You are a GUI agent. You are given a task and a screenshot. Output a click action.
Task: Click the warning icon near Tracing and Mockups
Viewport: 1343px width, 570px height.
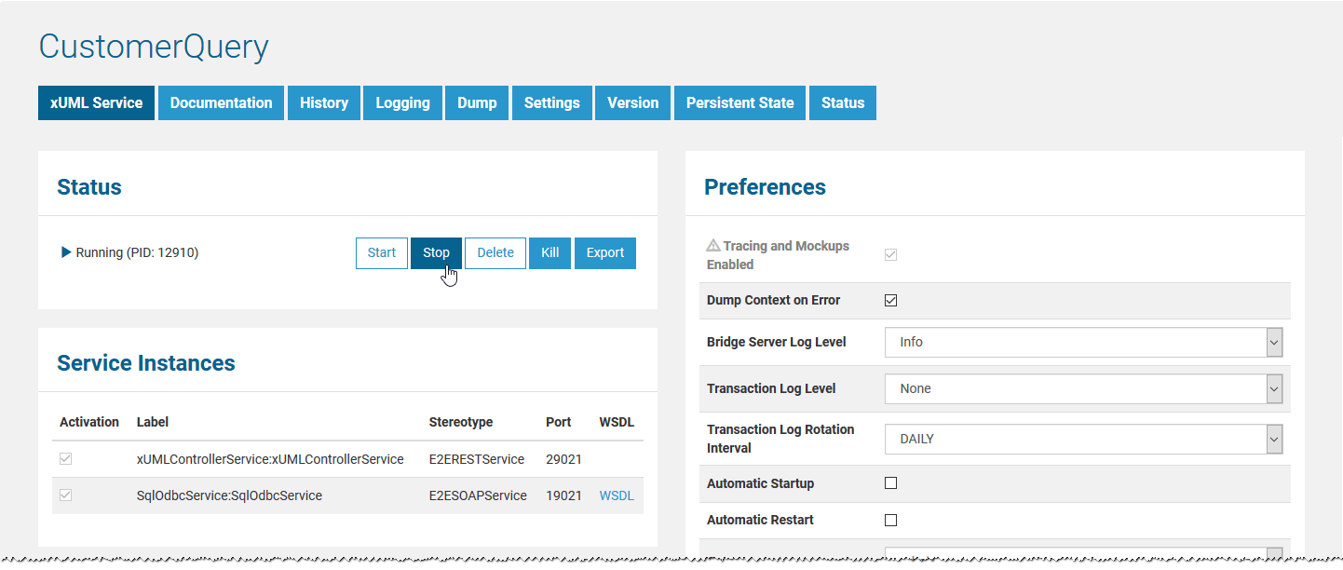[x=713, y=245]
